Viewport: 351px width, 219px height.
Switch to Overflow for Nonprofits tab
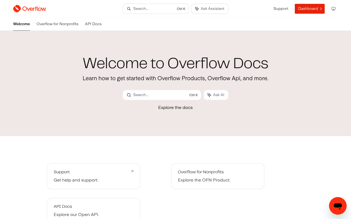click(x=57, y=24)
